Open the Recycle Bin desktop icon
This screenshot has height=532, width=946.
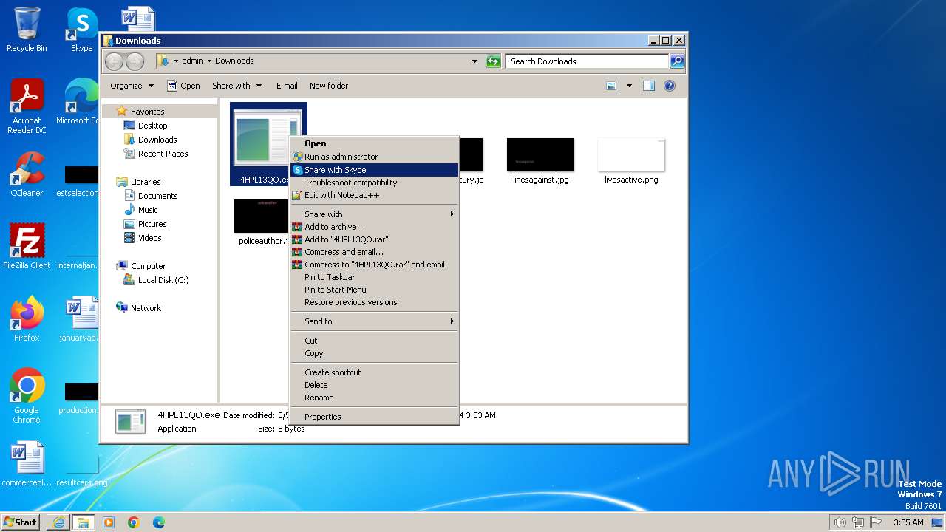point(27,30)
